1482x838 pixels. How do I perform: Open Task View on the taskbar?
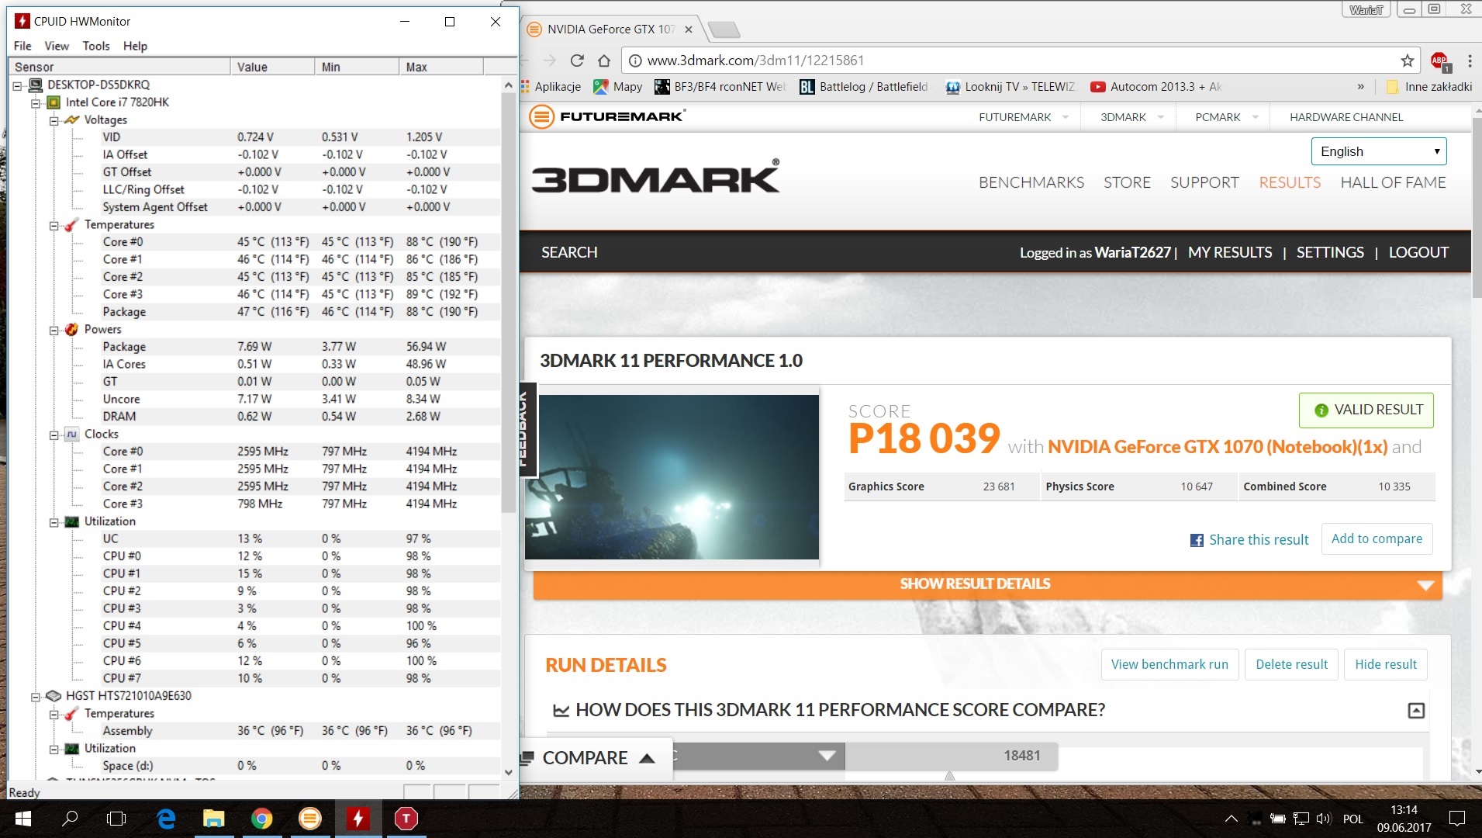coord(116,819)
